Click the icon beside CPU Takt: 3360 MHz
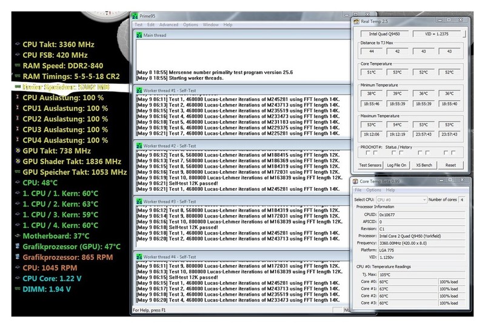Screen dimensions: 485x328 click(18, 44)
